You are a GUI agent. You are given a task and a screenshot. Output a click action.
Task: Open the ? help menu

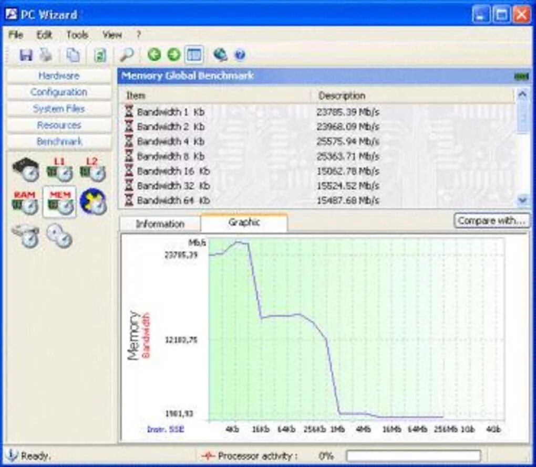click(x=138, y=35)
